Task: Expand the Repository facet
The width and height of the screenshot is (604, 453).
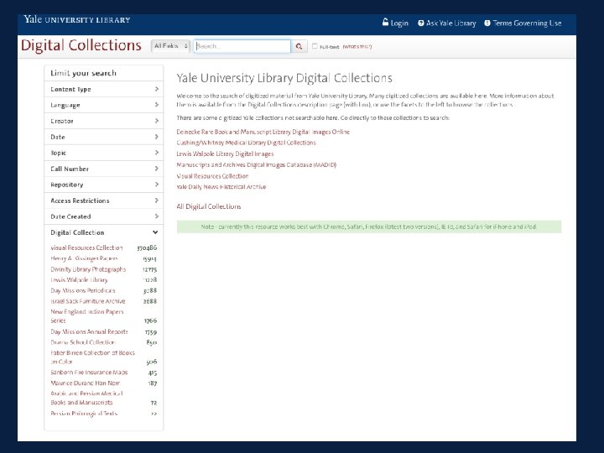Action: click(x=104, y=185)
